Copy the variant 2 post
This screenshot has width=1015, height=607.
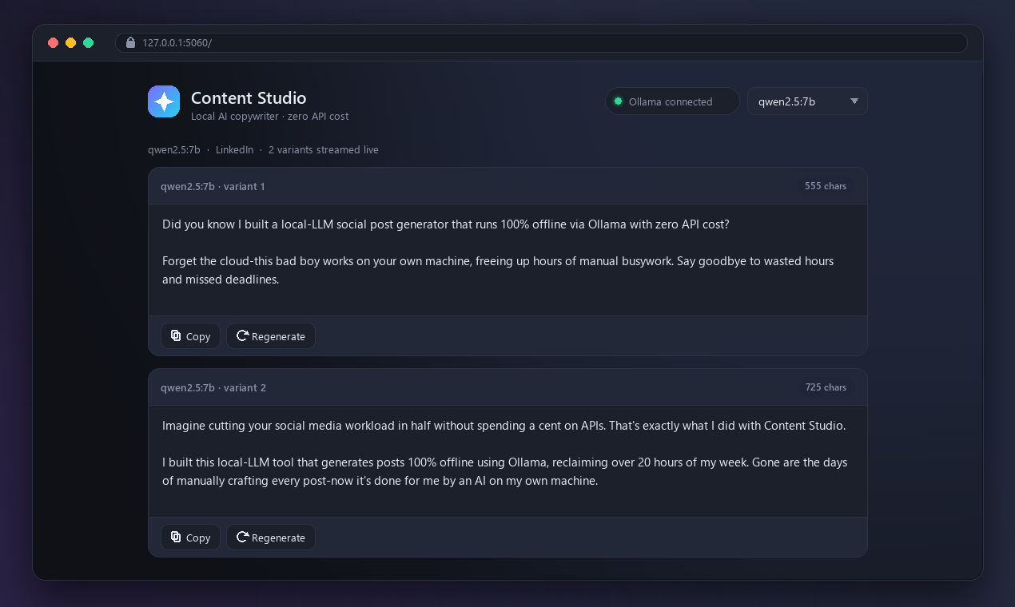(190, 538)
